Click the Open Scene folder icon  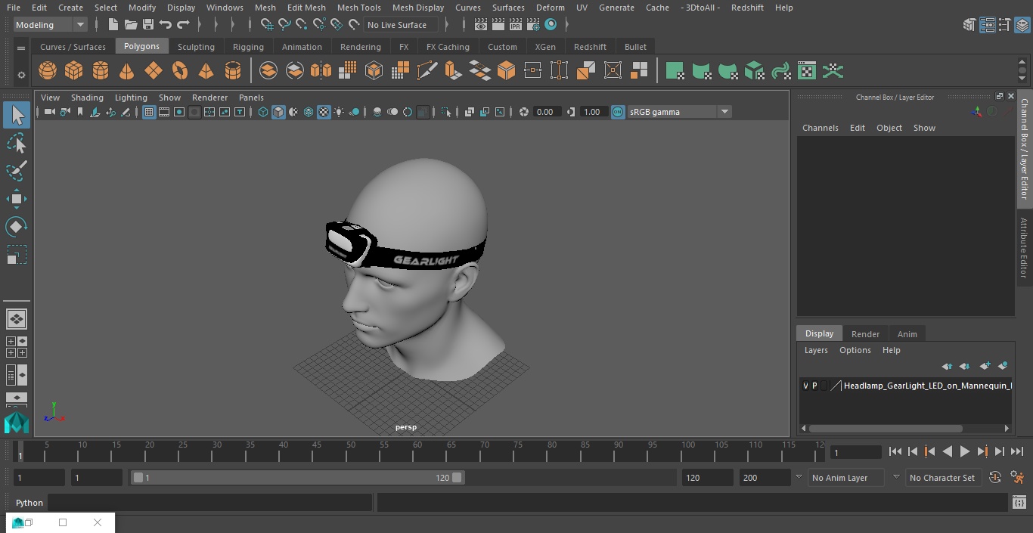(131, 25)
